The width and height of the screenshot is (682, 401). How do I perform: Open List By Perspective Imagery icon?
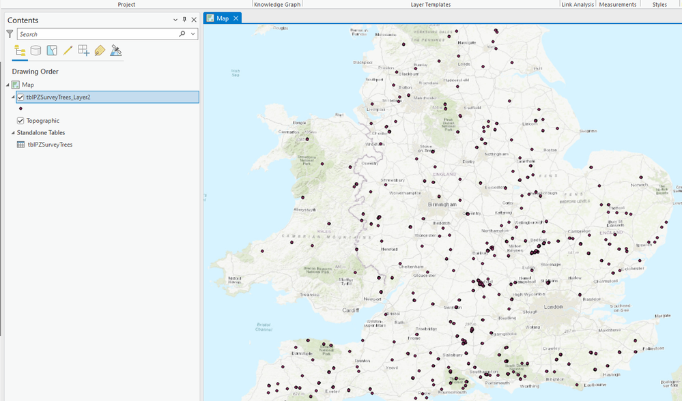pos(115,50)
